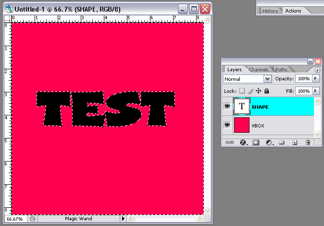Toggle lock all padlock
The height and width of the screenshot is (226, 324).
click(x=267, y=91)
